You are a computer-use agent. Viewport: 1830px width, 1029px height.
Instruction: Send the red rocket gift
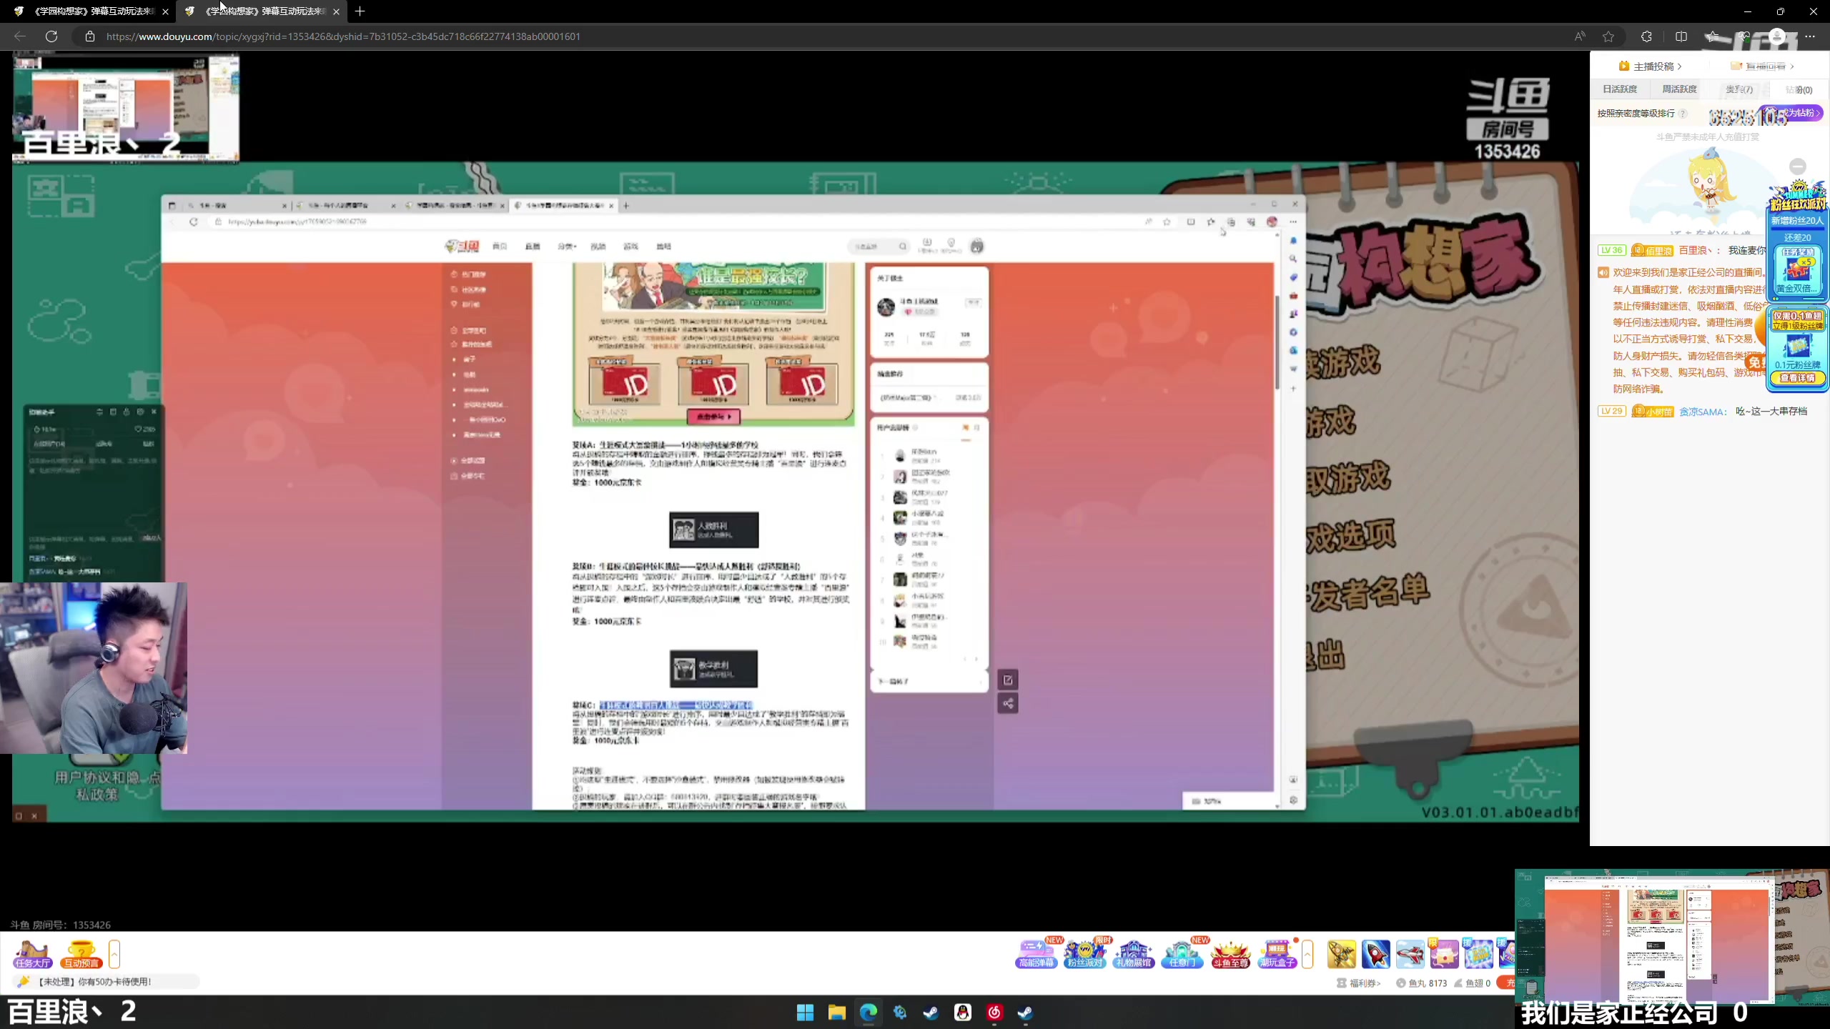[1376, 954]
